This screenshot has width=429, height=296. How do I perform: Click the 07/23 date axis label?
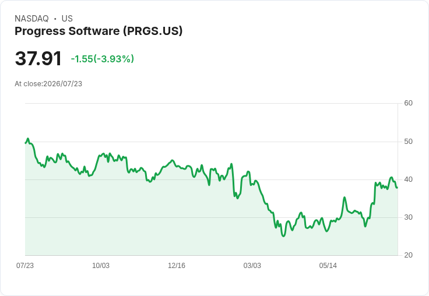(25, 265)
